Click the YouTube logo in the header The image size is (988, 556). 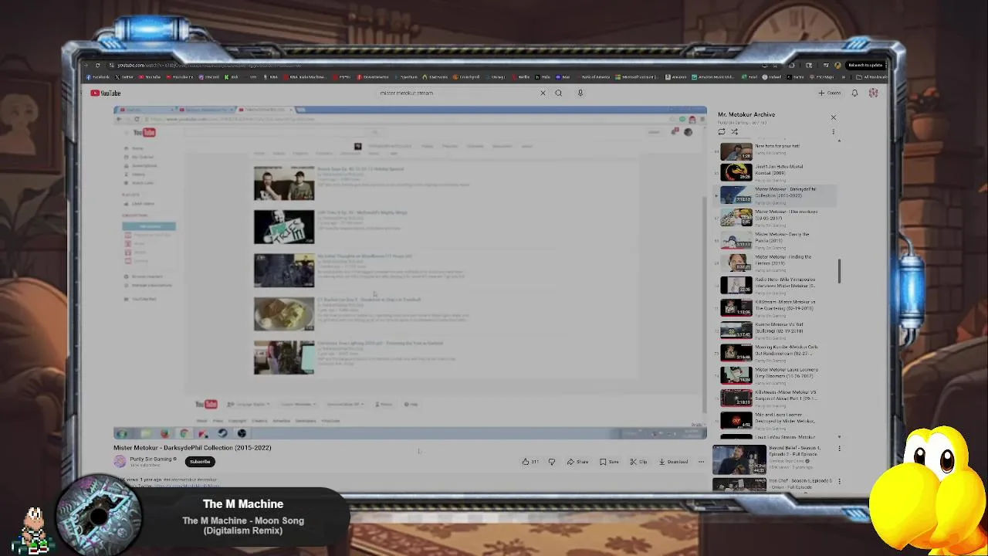pos(105,93)
